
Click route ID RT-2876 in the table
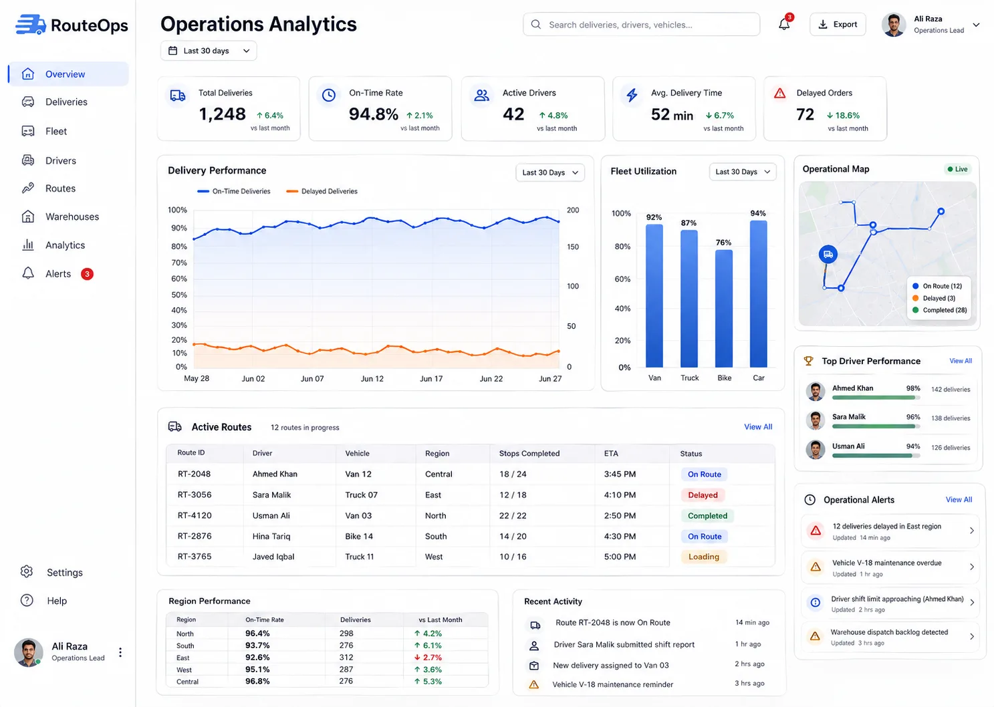point(195,537)
